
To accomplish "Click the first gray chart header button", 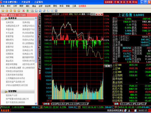I will click(92, 14).
